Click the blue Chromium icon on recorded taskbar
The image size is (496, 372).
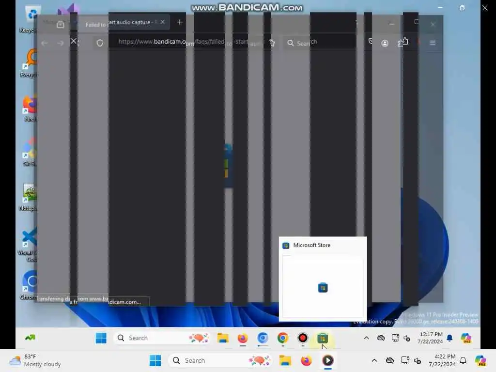(x=263, y=338)
